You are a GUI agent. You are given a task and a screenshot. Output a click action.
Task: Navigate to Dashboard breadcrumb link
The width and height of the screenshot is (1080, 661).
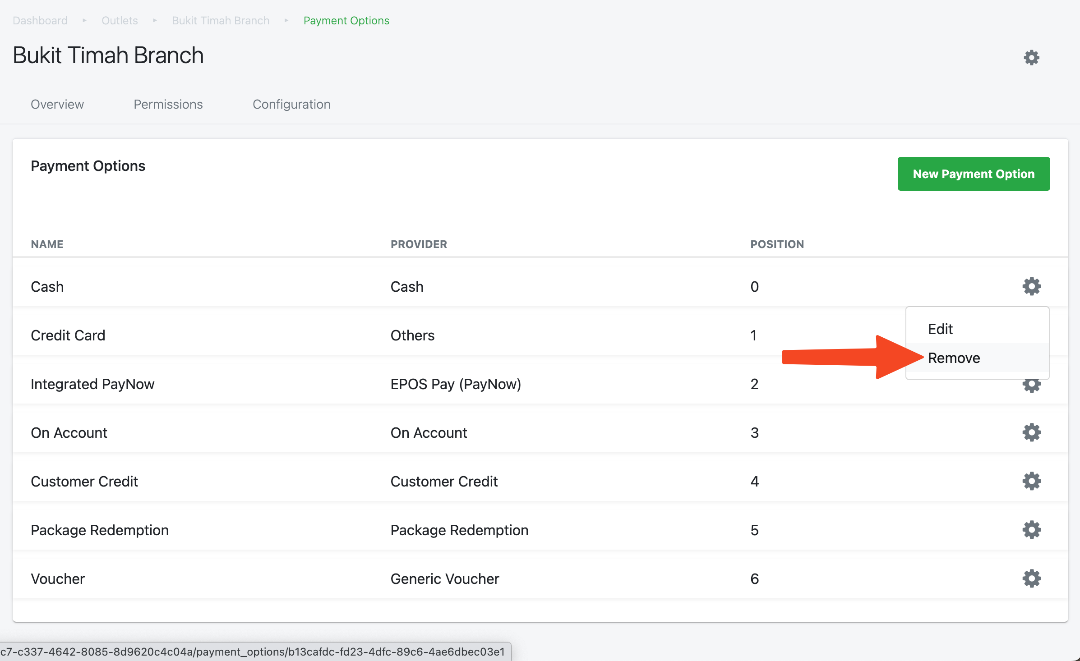pos(40,21)
